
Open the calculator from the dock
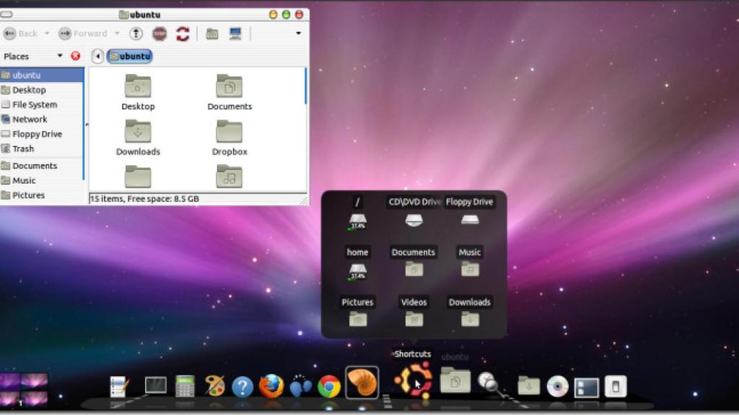tap(185, 386)
